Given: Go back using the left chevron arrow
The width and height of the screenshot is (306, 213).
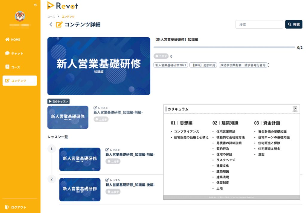Looking at the screenshot, I should point(51,24).
